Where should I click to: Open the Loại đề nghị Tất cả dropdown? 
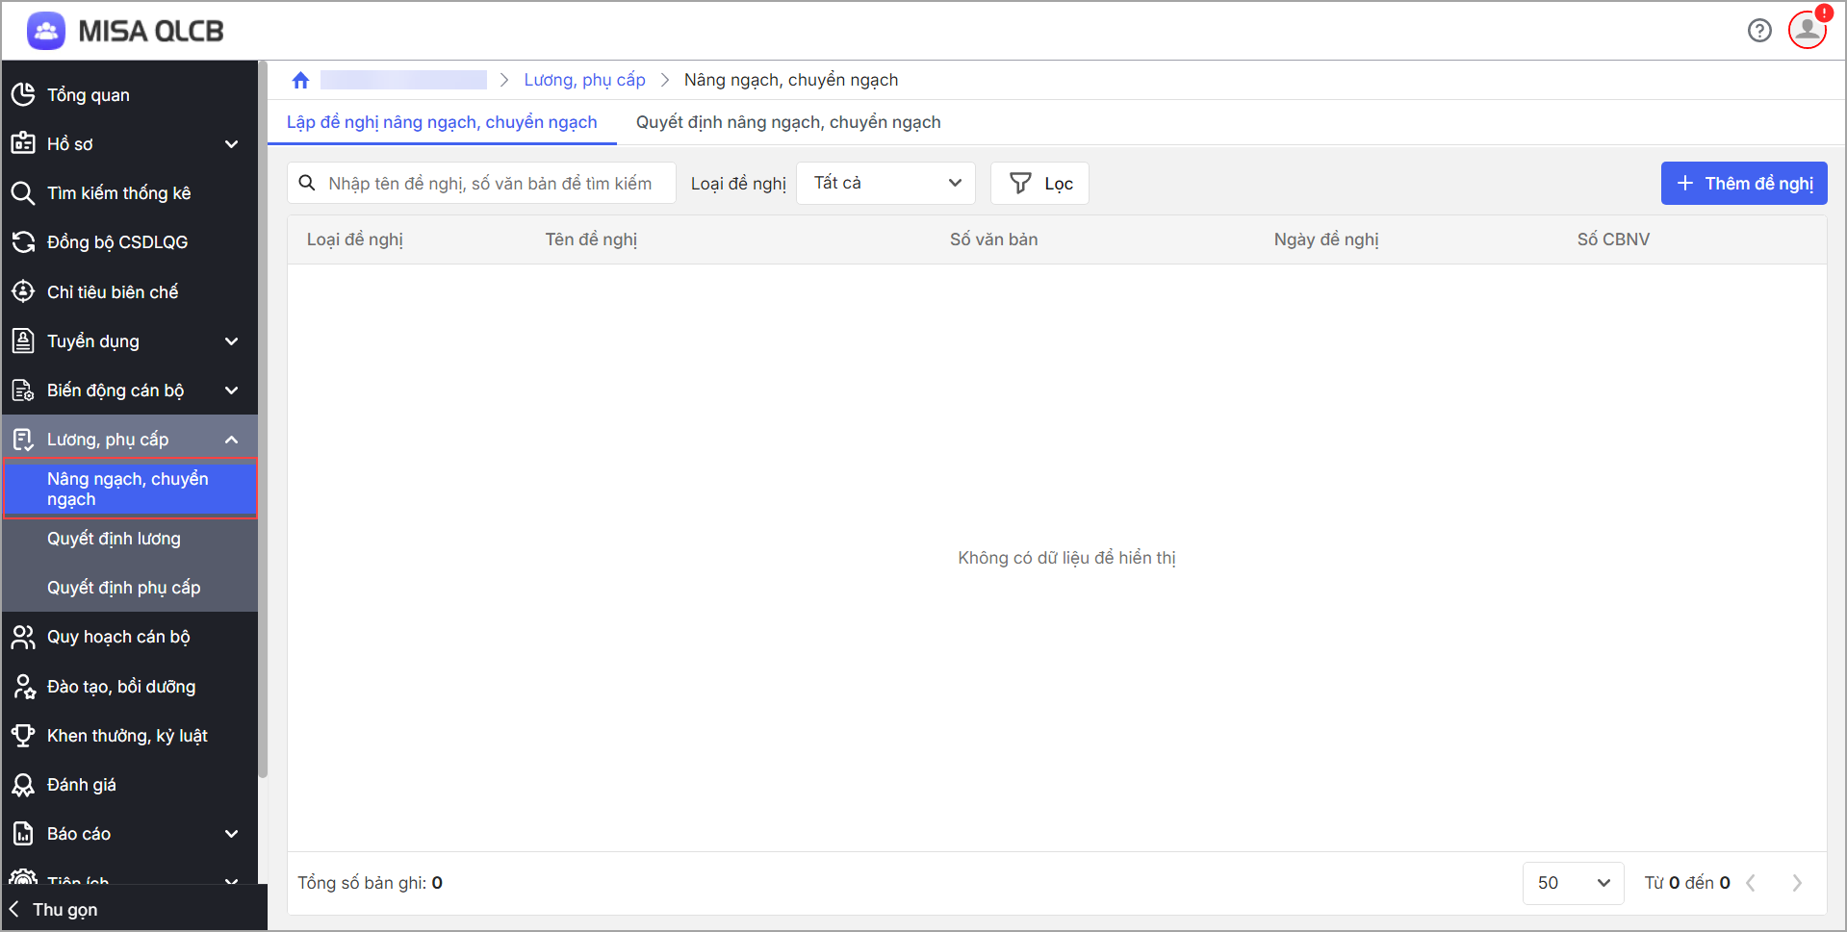point(885,184)
